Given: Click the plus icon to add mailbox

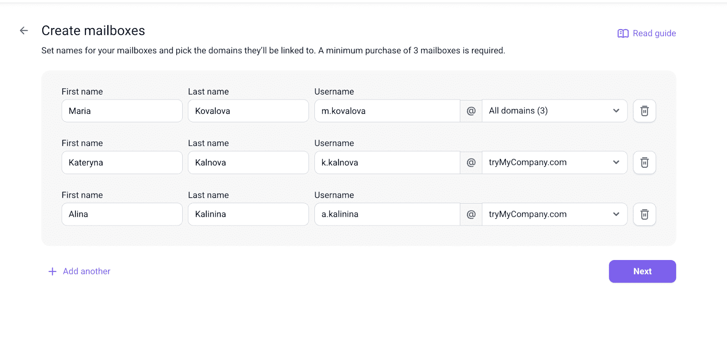Looking at the screenshot, I should 53,271.
